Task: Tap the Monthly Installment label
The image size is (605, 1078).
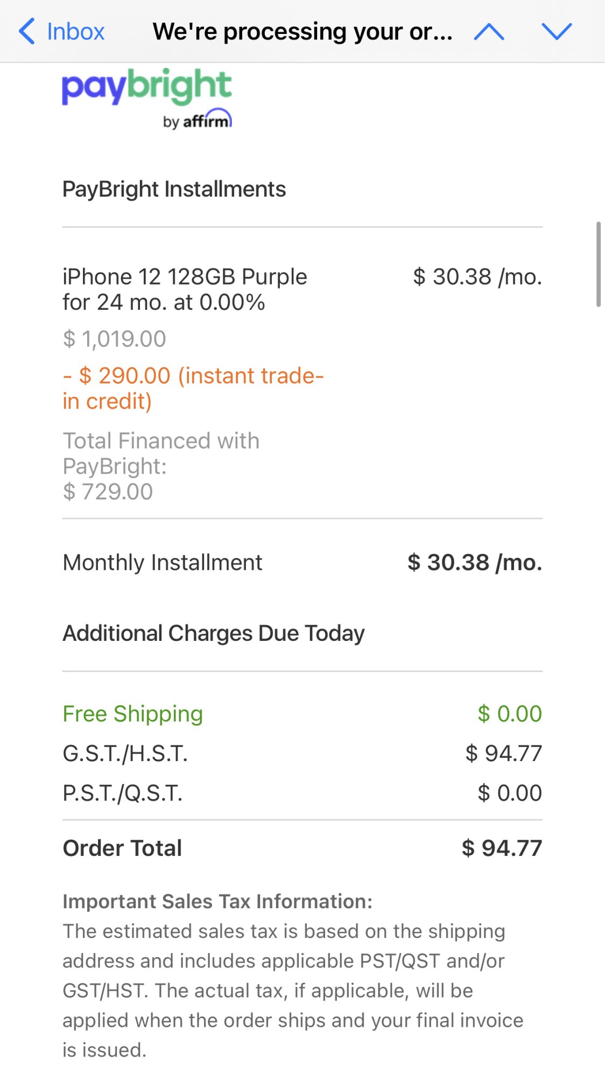Action: click(x=163, y=563)
